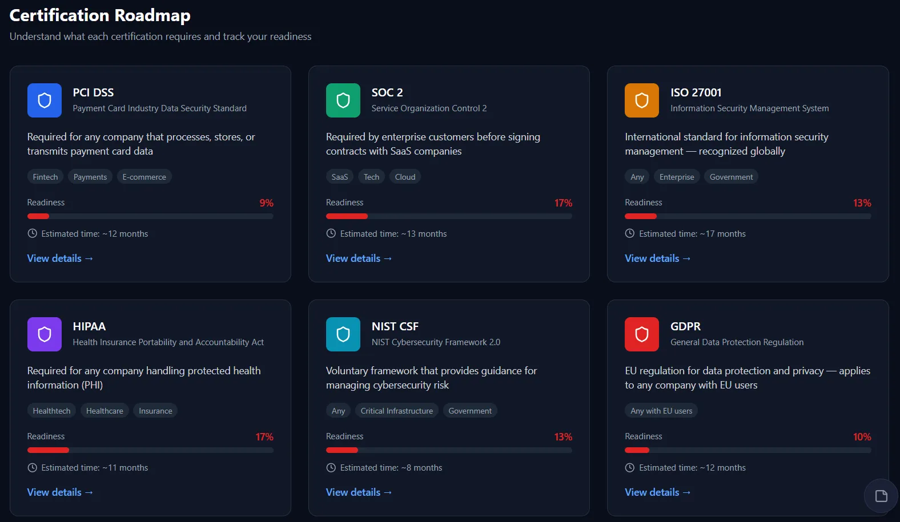Click the Certification Roadmap heading
Image resolution: width=900 pixels, height=522 pixels.
(100, 15)
